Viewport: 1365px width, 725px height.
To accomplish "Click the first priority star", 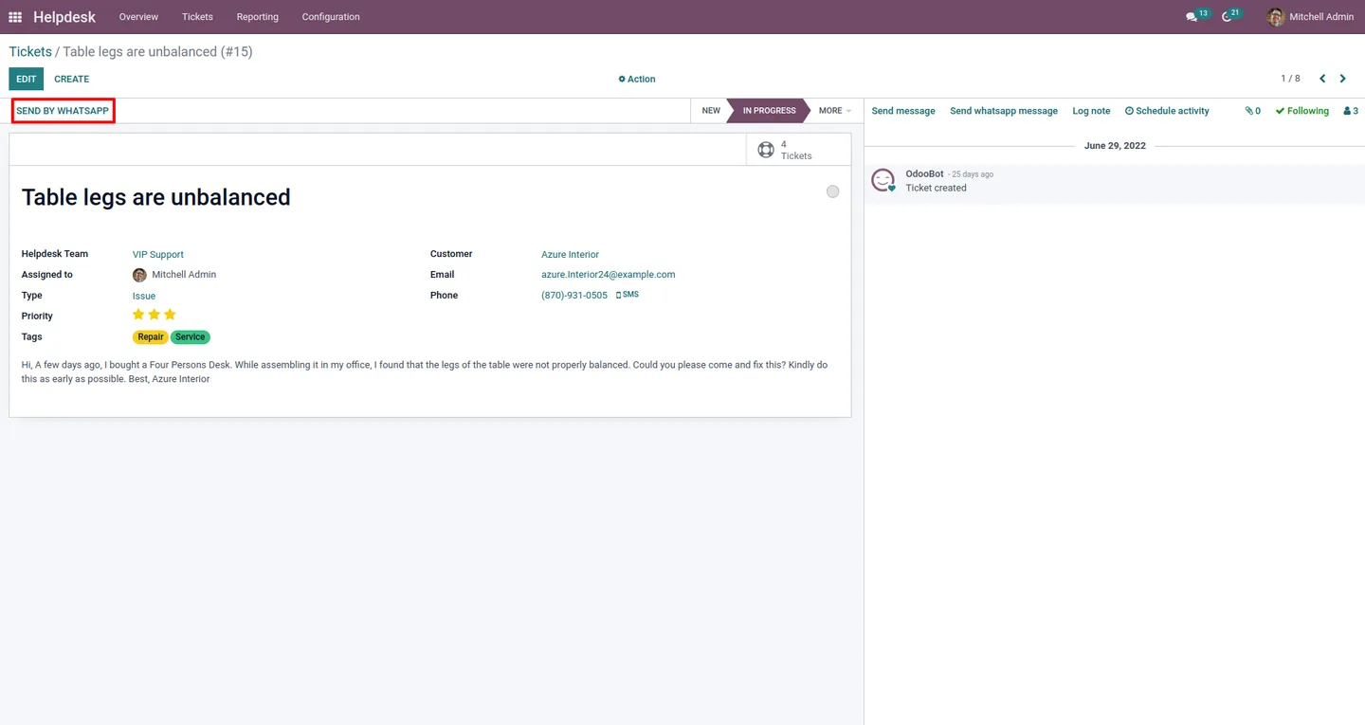I will (x=138, y=315).
